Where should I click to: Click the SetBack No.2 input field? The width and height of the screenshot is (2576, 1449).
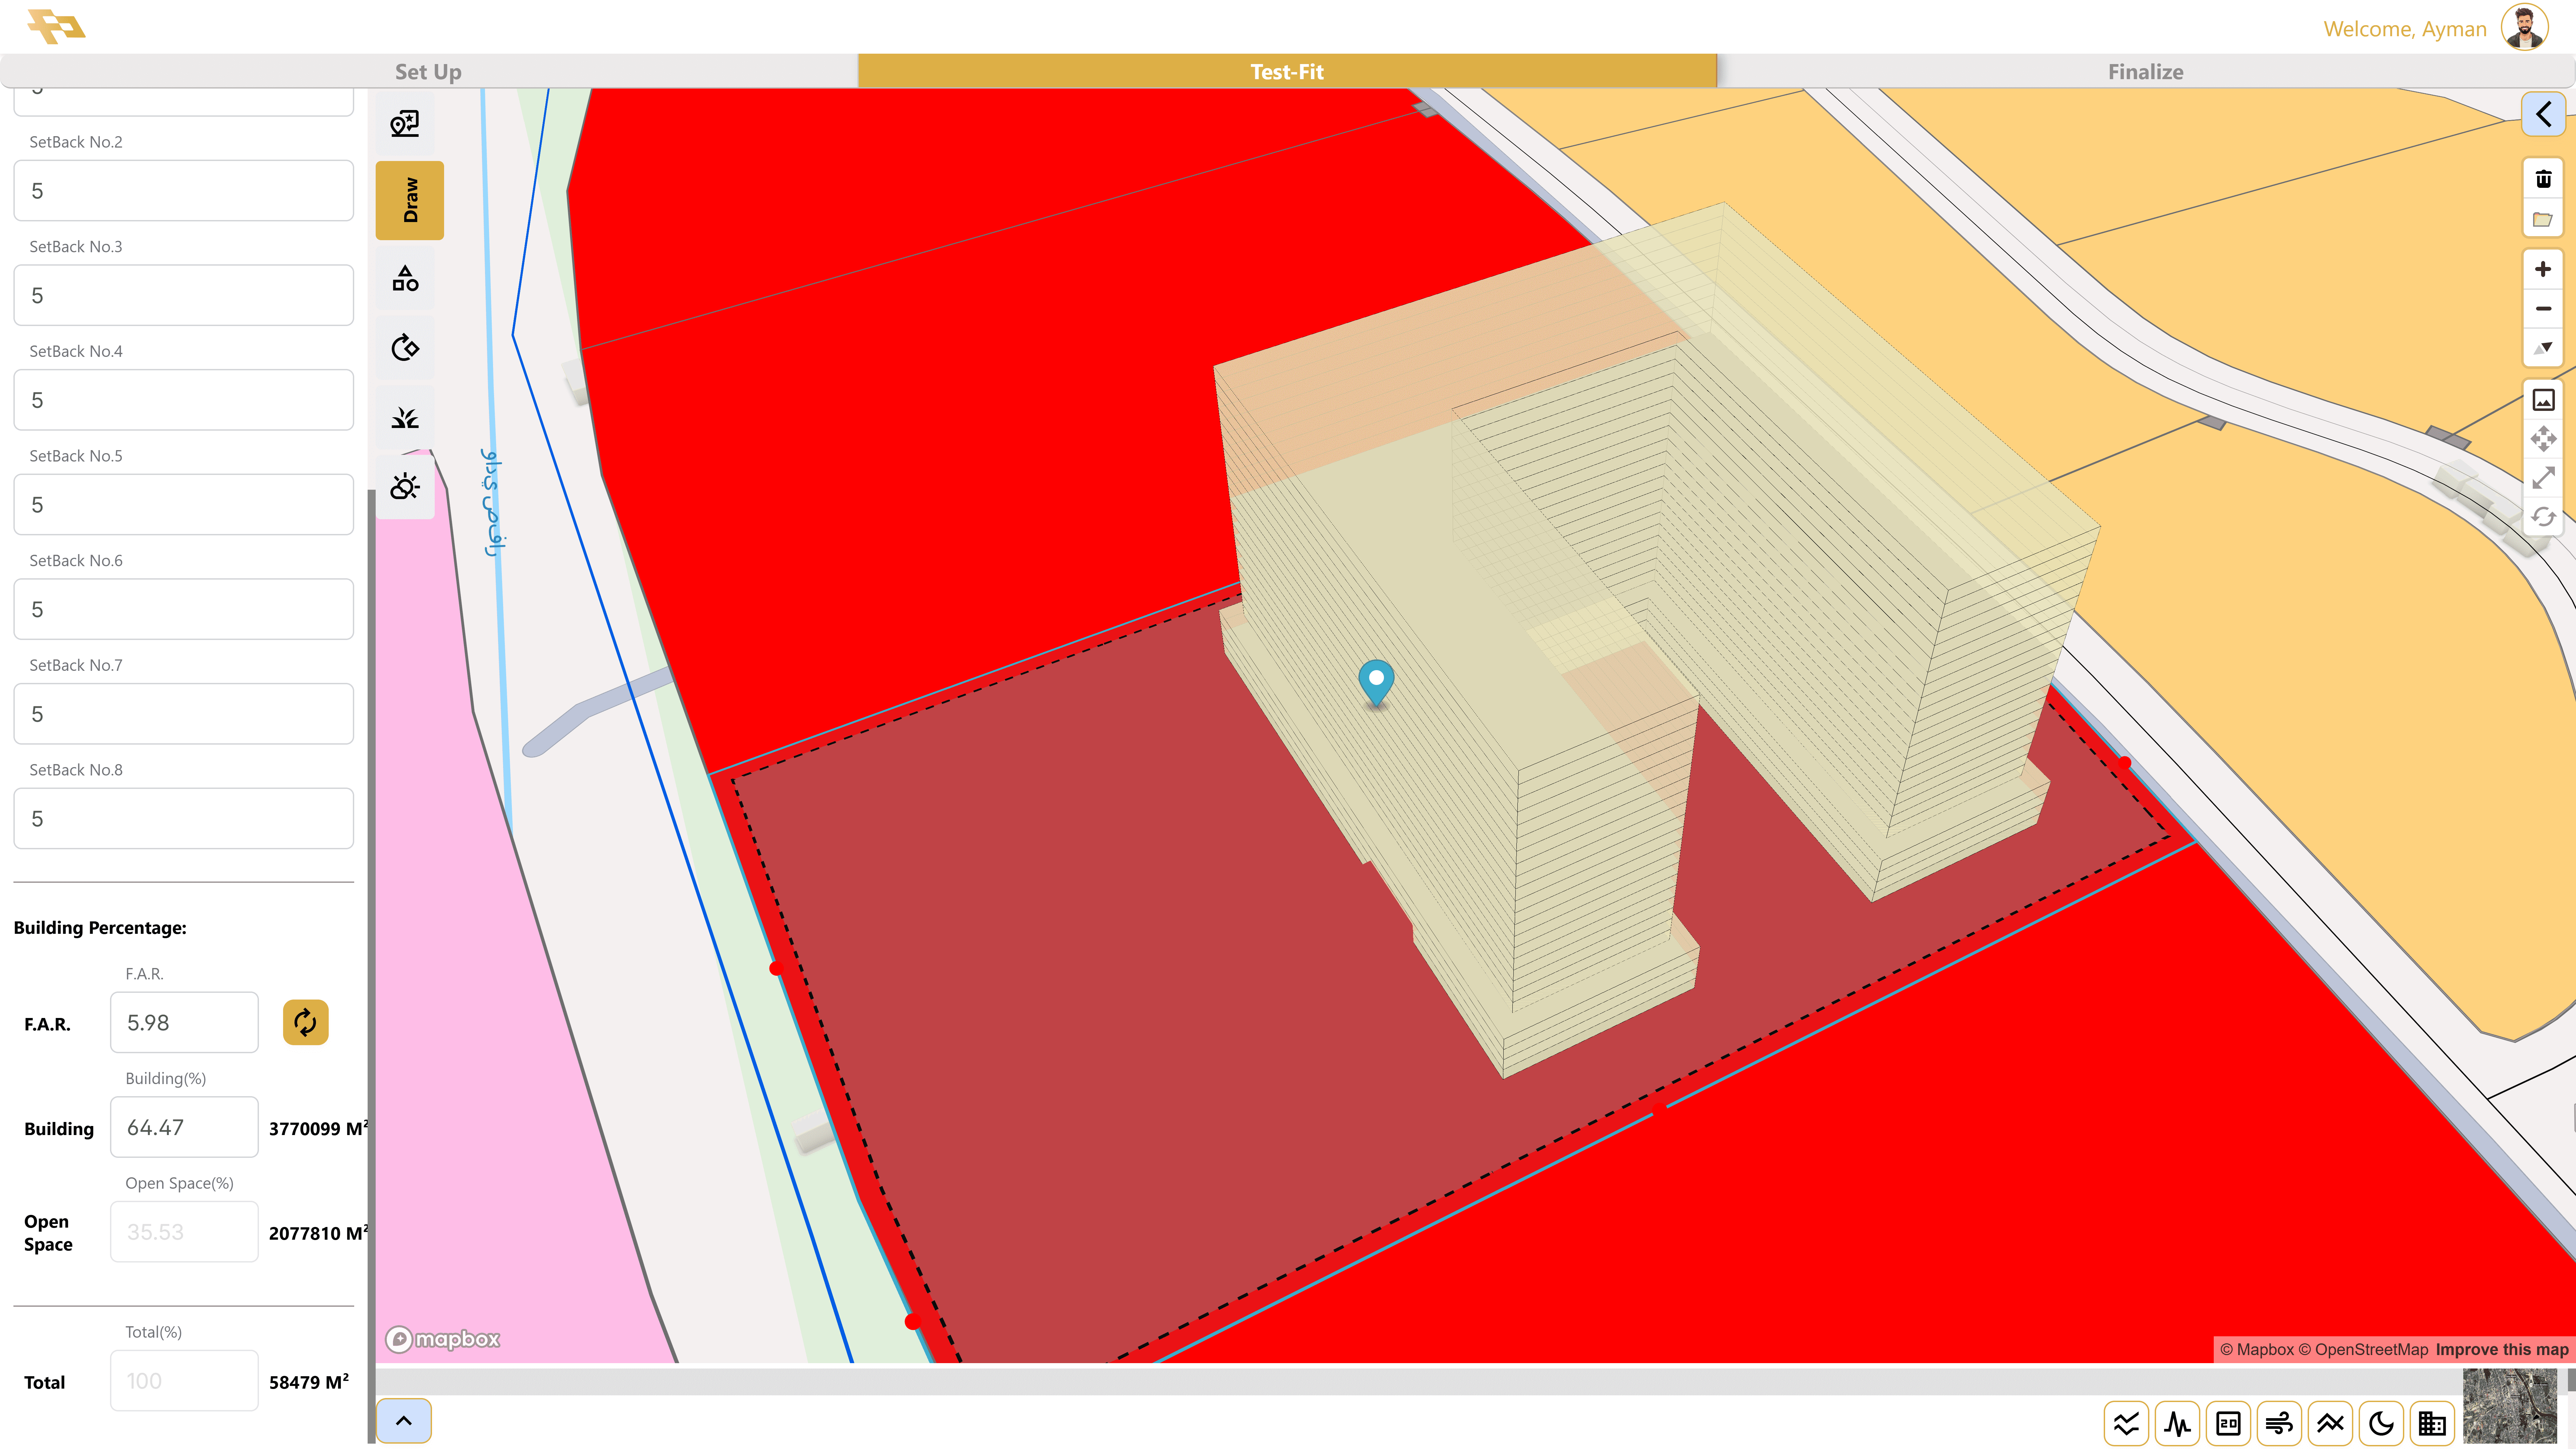coord(184,191)
